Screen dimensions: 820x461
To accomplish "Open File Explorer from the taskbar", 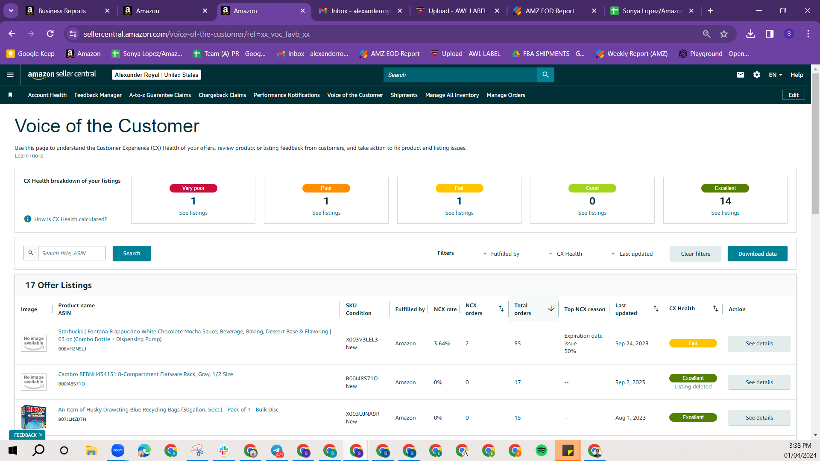I will tap(91, 450).
